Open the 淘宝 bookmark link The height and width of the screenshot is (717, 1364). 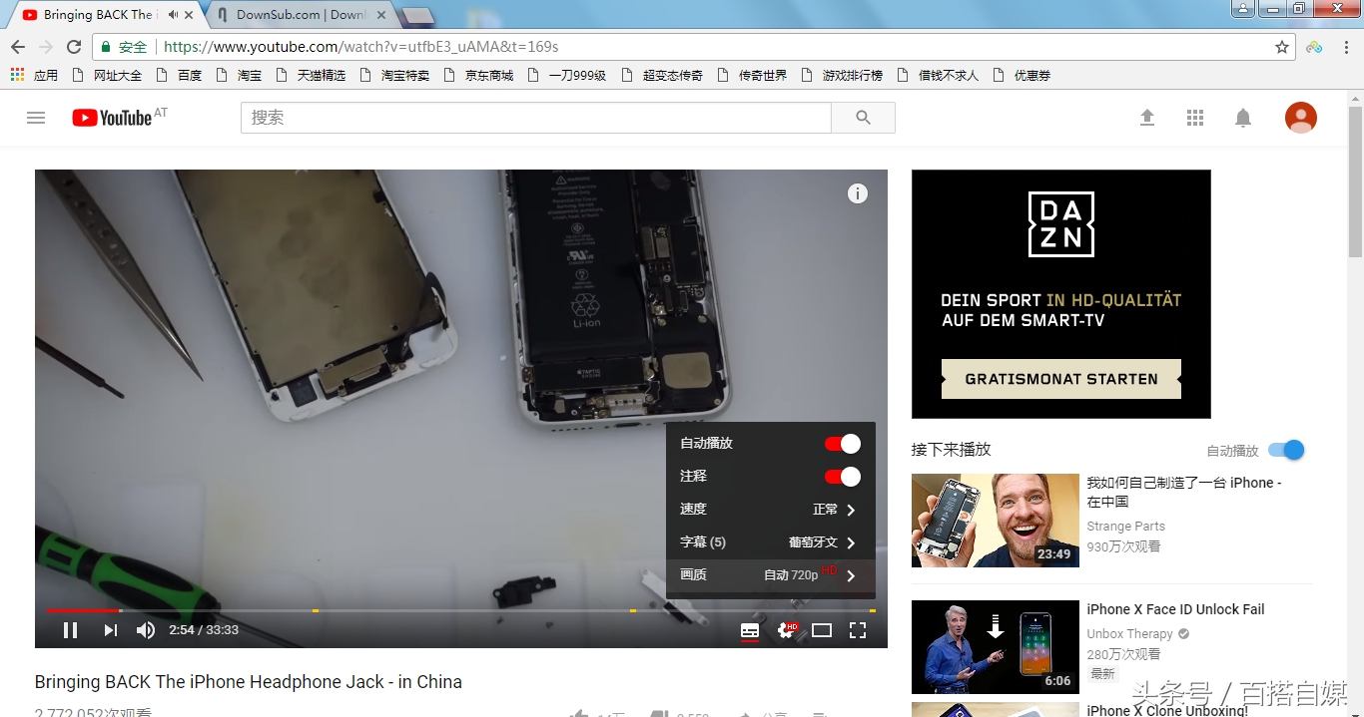[x=248, y=74]
